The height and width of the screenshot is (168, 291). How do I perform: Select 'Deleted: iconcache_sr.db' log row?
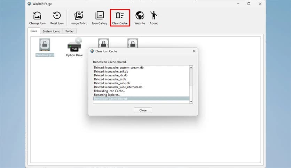[x=141, y=79]
